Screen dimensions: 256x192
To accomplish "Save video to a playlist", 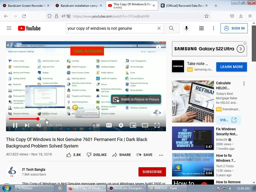I will coord(144,155).
